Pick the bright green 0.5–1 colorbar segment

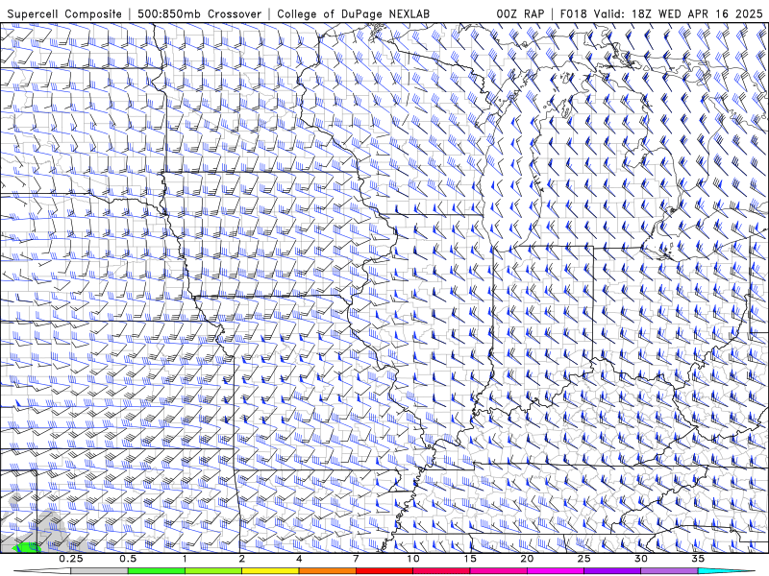click(x=157, y=571)
